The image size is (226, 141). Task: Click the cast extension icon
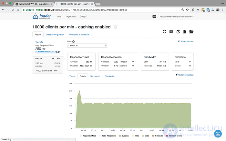click(x=218, y=10)
